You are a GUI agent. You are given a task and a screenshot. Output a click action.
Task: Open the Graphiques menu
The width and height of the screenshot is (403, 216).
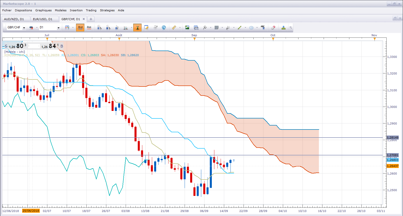tap(43, 10)
